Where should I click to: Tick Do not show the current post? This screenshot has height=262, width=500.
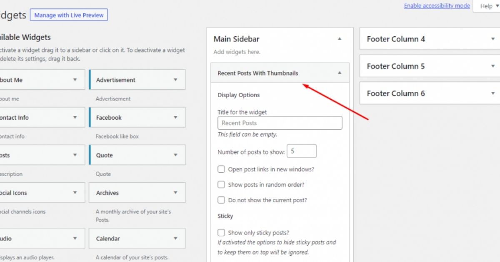(221, 200)
